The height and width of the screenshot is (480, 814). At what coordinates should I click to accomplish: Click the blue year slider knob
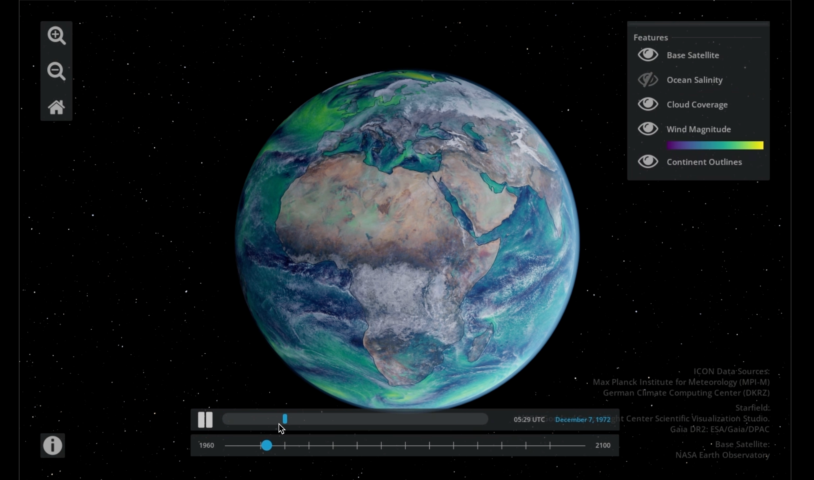(267, 446)
